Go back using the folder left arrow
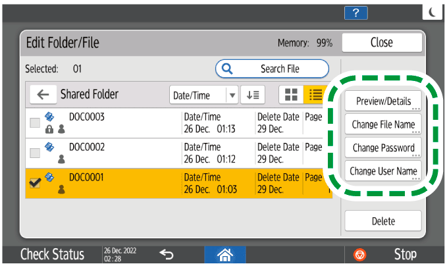Viewport: 447px width, 266px height. click(43, 95)
